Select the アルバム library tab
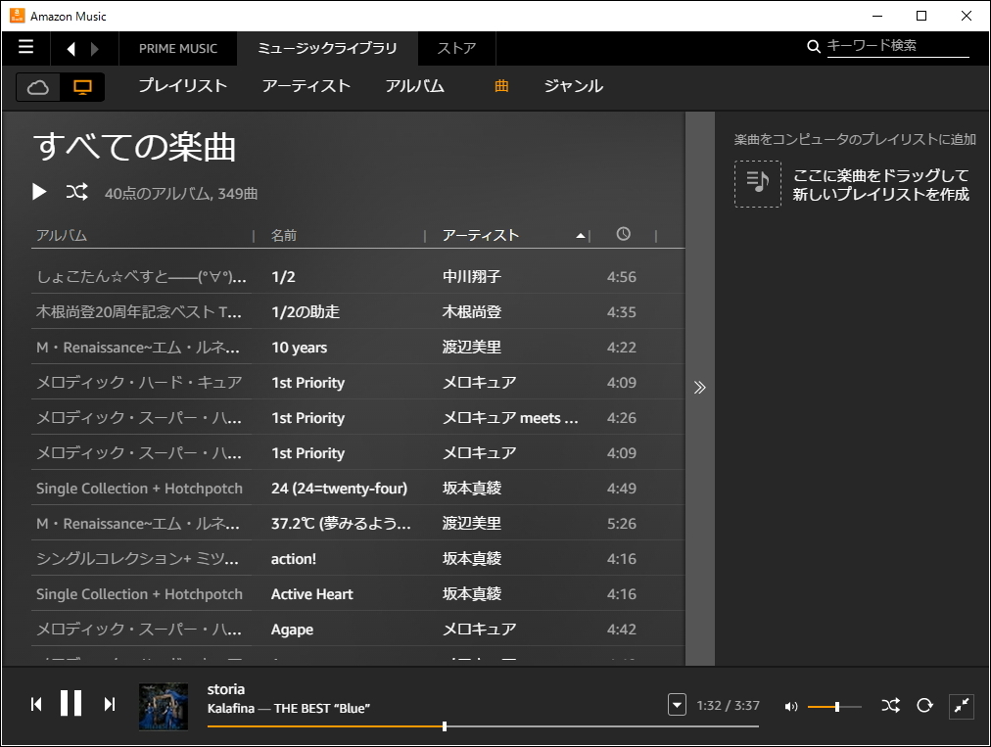The image size is (991, 747). (x=415, y=86)
